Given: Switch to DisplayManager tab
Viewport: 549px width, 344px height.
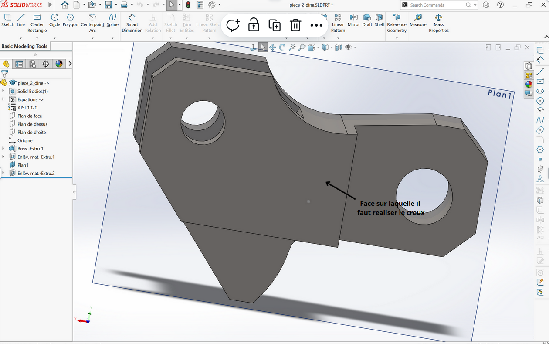Looking at the screenshot, I should click(59, 64).
